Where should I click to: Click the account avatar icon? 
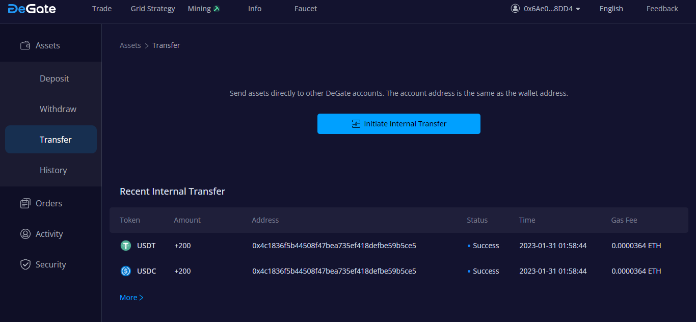(515, 9)
